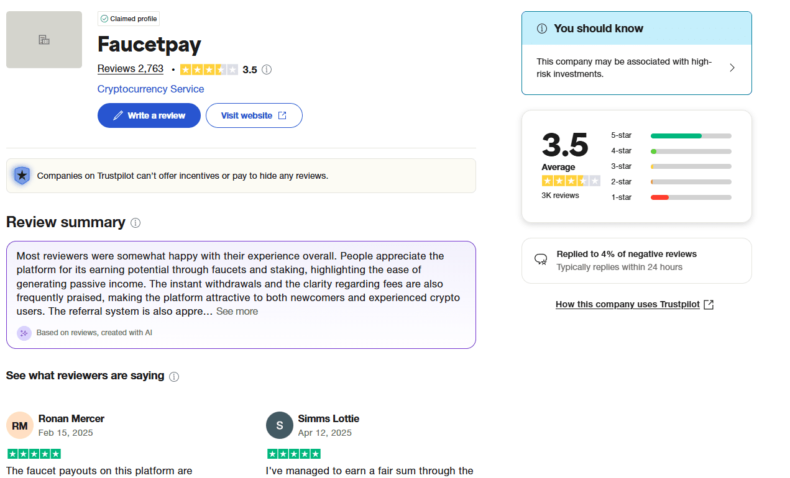Click the reply speech bubble icon
Viewport: 790px width, 478px height.
pyautogui.click(x=541, y=259)
